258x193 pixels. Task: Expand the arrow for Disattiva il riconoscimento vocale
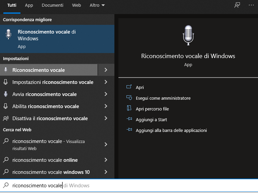coord(106,118)
